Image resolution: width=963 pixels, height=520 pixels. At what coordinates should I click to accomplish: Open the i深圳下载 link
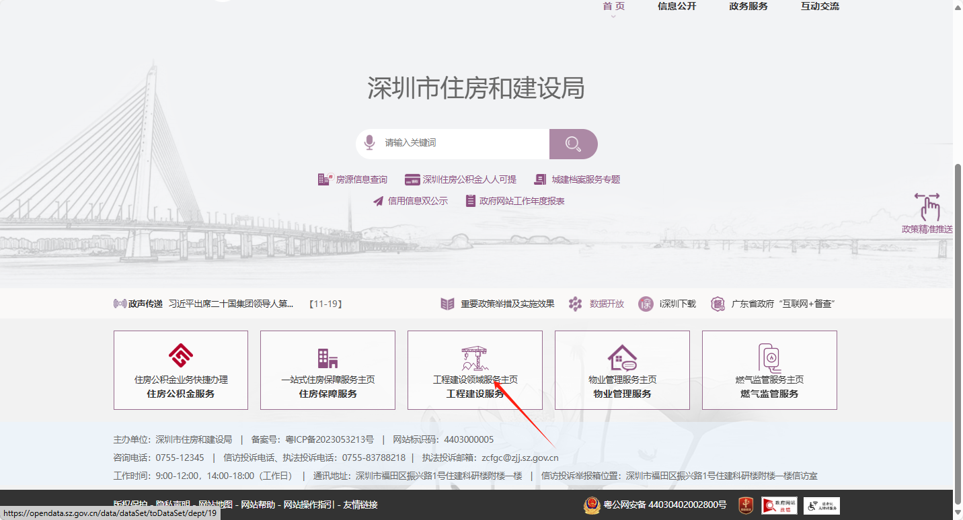677,304
